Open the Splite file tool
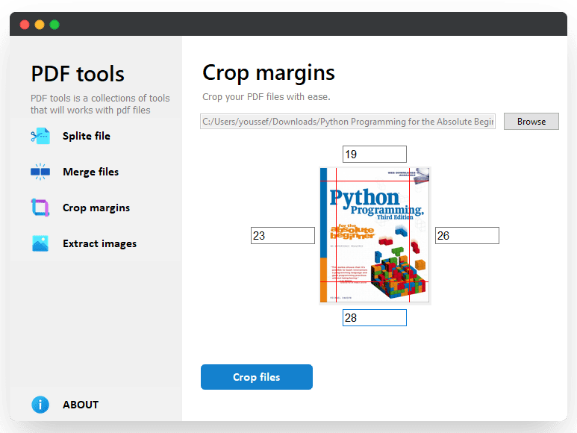 coord(87,136)
